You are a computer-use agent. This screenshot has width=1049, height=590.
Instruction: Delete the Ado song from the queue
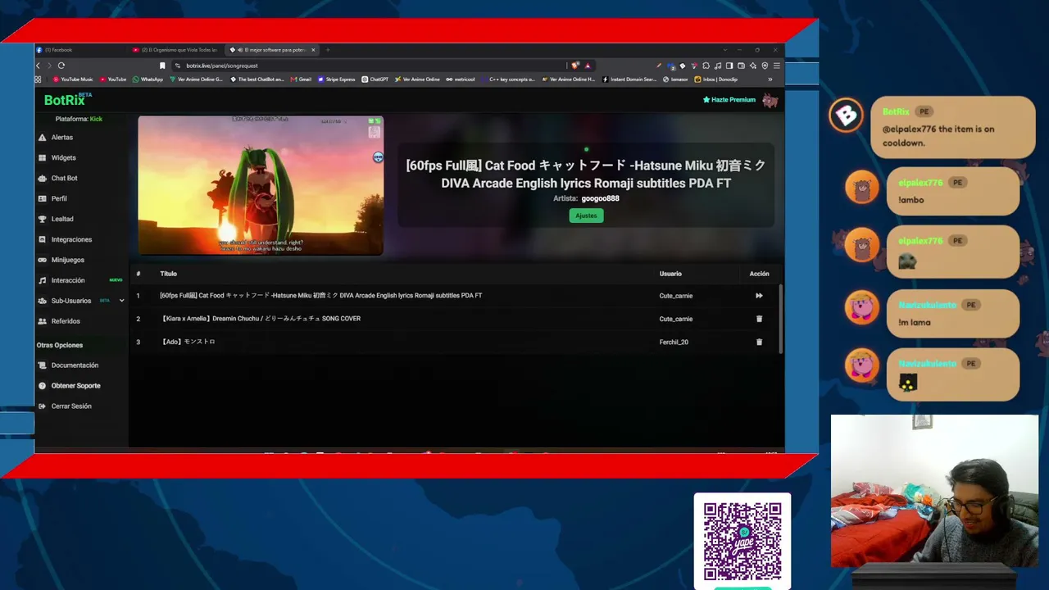click(759, 342)
